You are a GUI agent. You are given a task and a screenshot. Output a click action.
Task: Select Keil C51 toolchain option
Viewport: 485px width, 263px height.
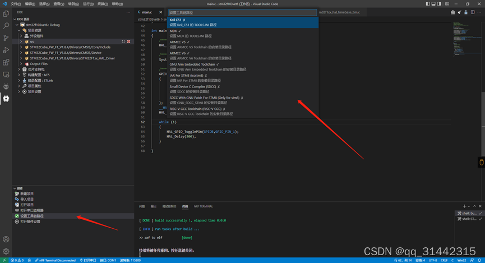[243, 22]
